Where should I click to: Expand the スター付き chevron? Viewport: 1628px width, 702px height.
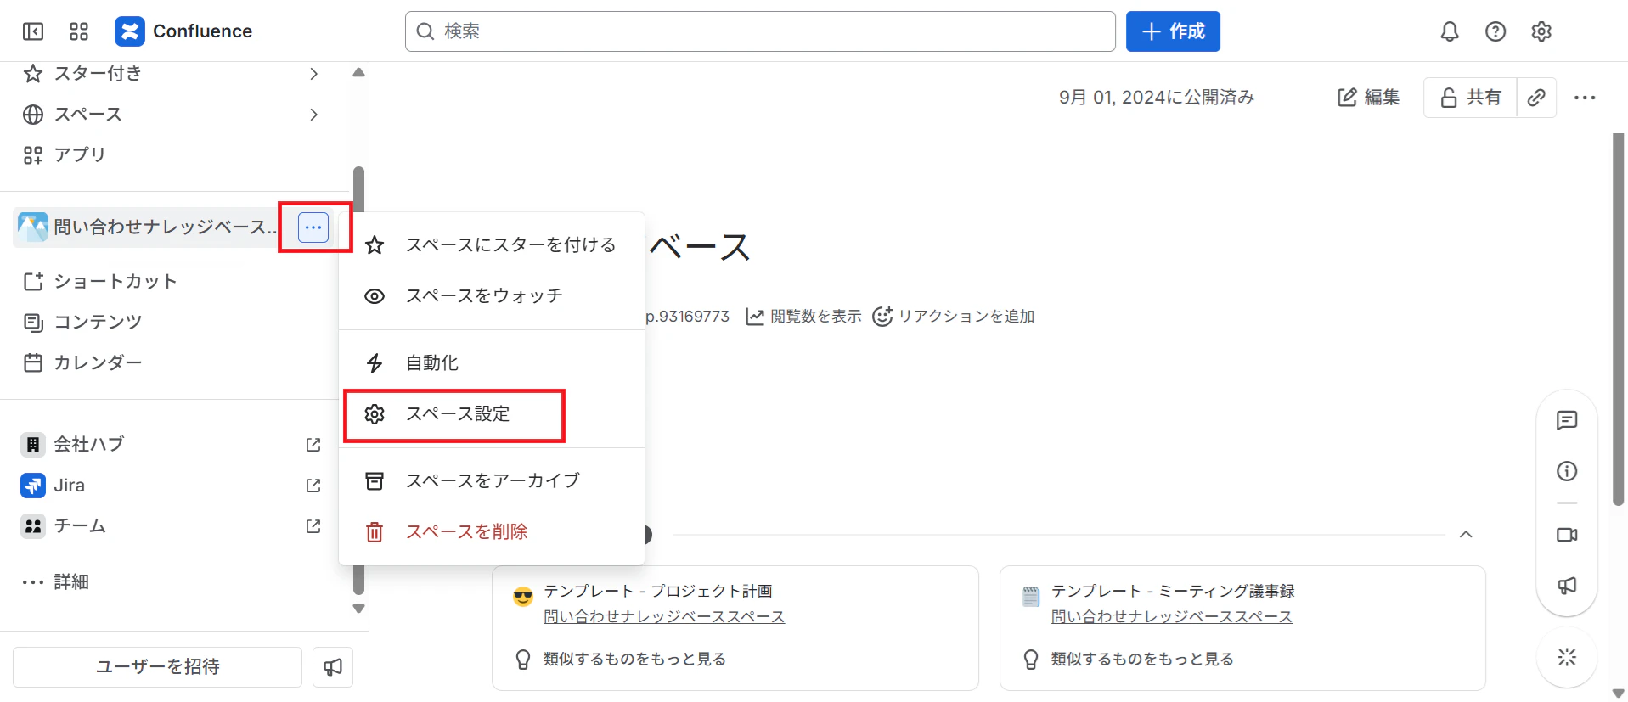(x=313, y=74)
